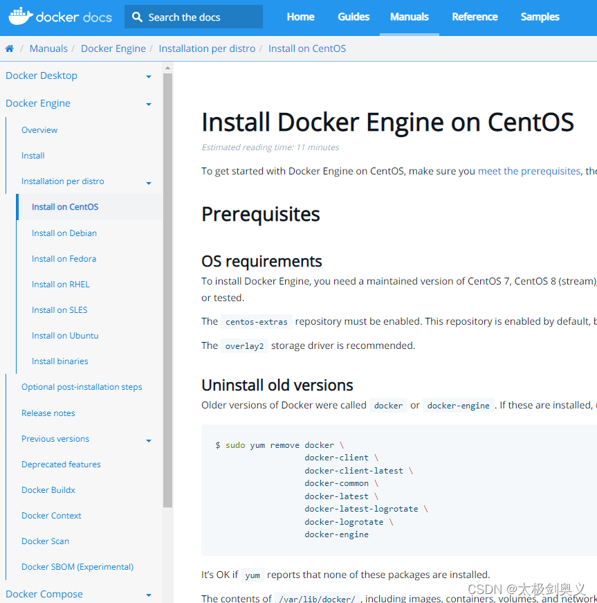Open the Guides nav item
The width and height of the screenshot is (597, 603).
click(353, 17)
